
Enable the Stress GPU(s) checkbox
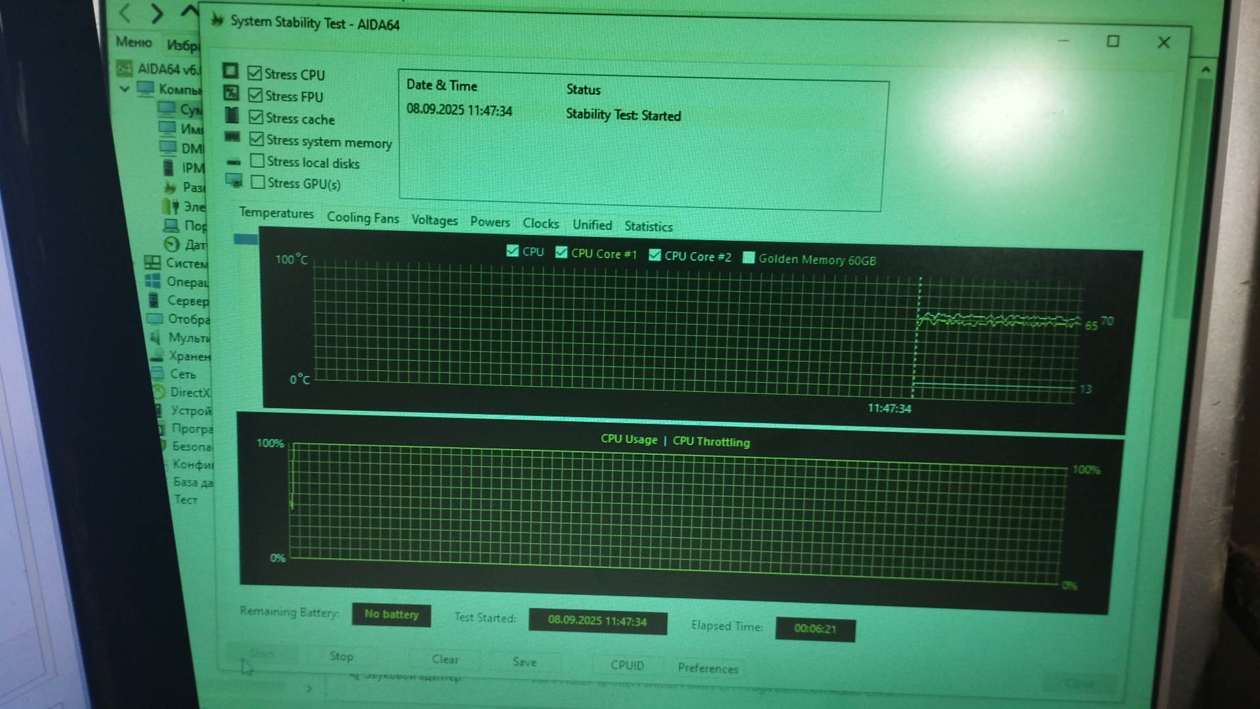tap(258, 182)
